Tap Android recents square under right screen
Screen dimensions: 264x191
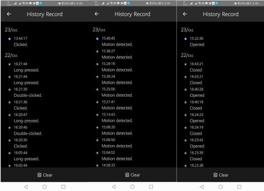pyautogui.click(x=239, y=187)
